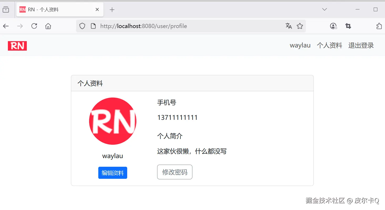Open the page translation tool
The width and height of the screenshot is (385, 210).
pyautogui.click(x=289, y=26)
